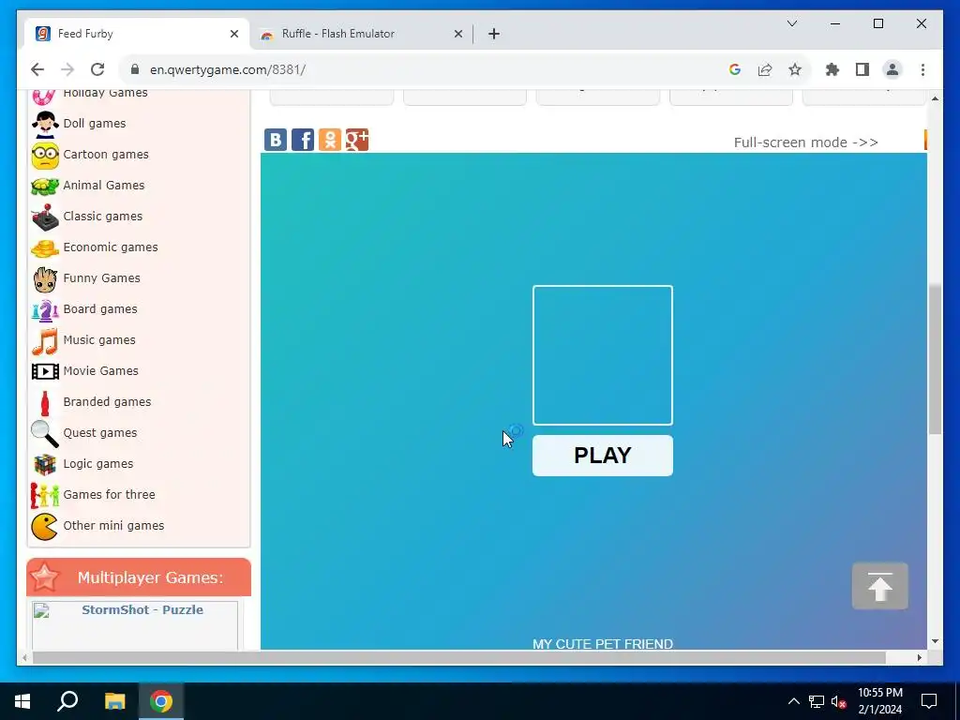This screenshot has width=960, height=720.
Task: Click the game preview square frame
Action: pyautogui.click(x=603, y=355)
